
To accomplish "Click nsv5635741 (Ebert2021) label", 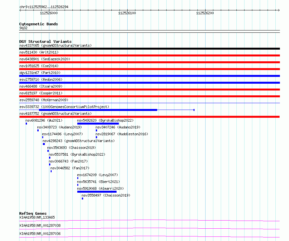I will coord(98,182).
